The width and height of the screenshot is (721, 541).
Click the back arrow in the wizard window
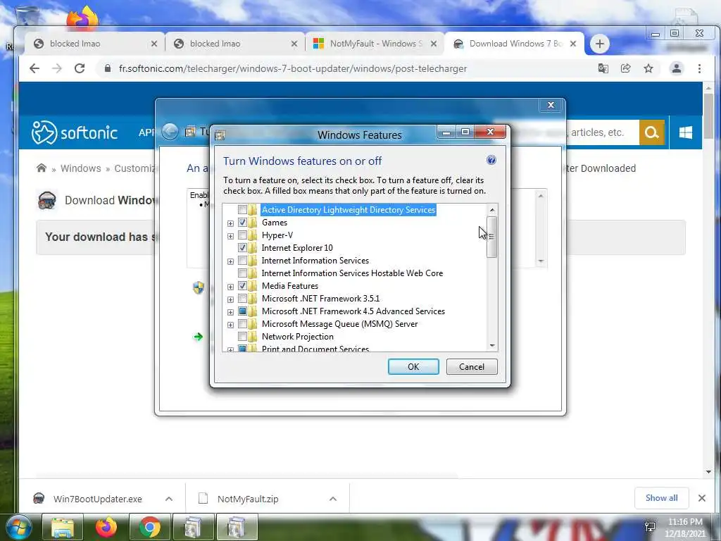170,132
